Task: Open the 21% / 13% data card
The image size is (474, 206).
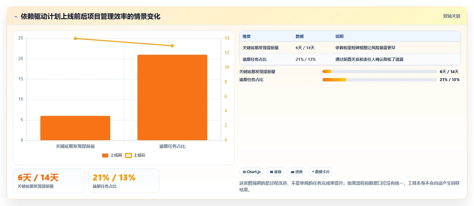Action: pos(124,181)
